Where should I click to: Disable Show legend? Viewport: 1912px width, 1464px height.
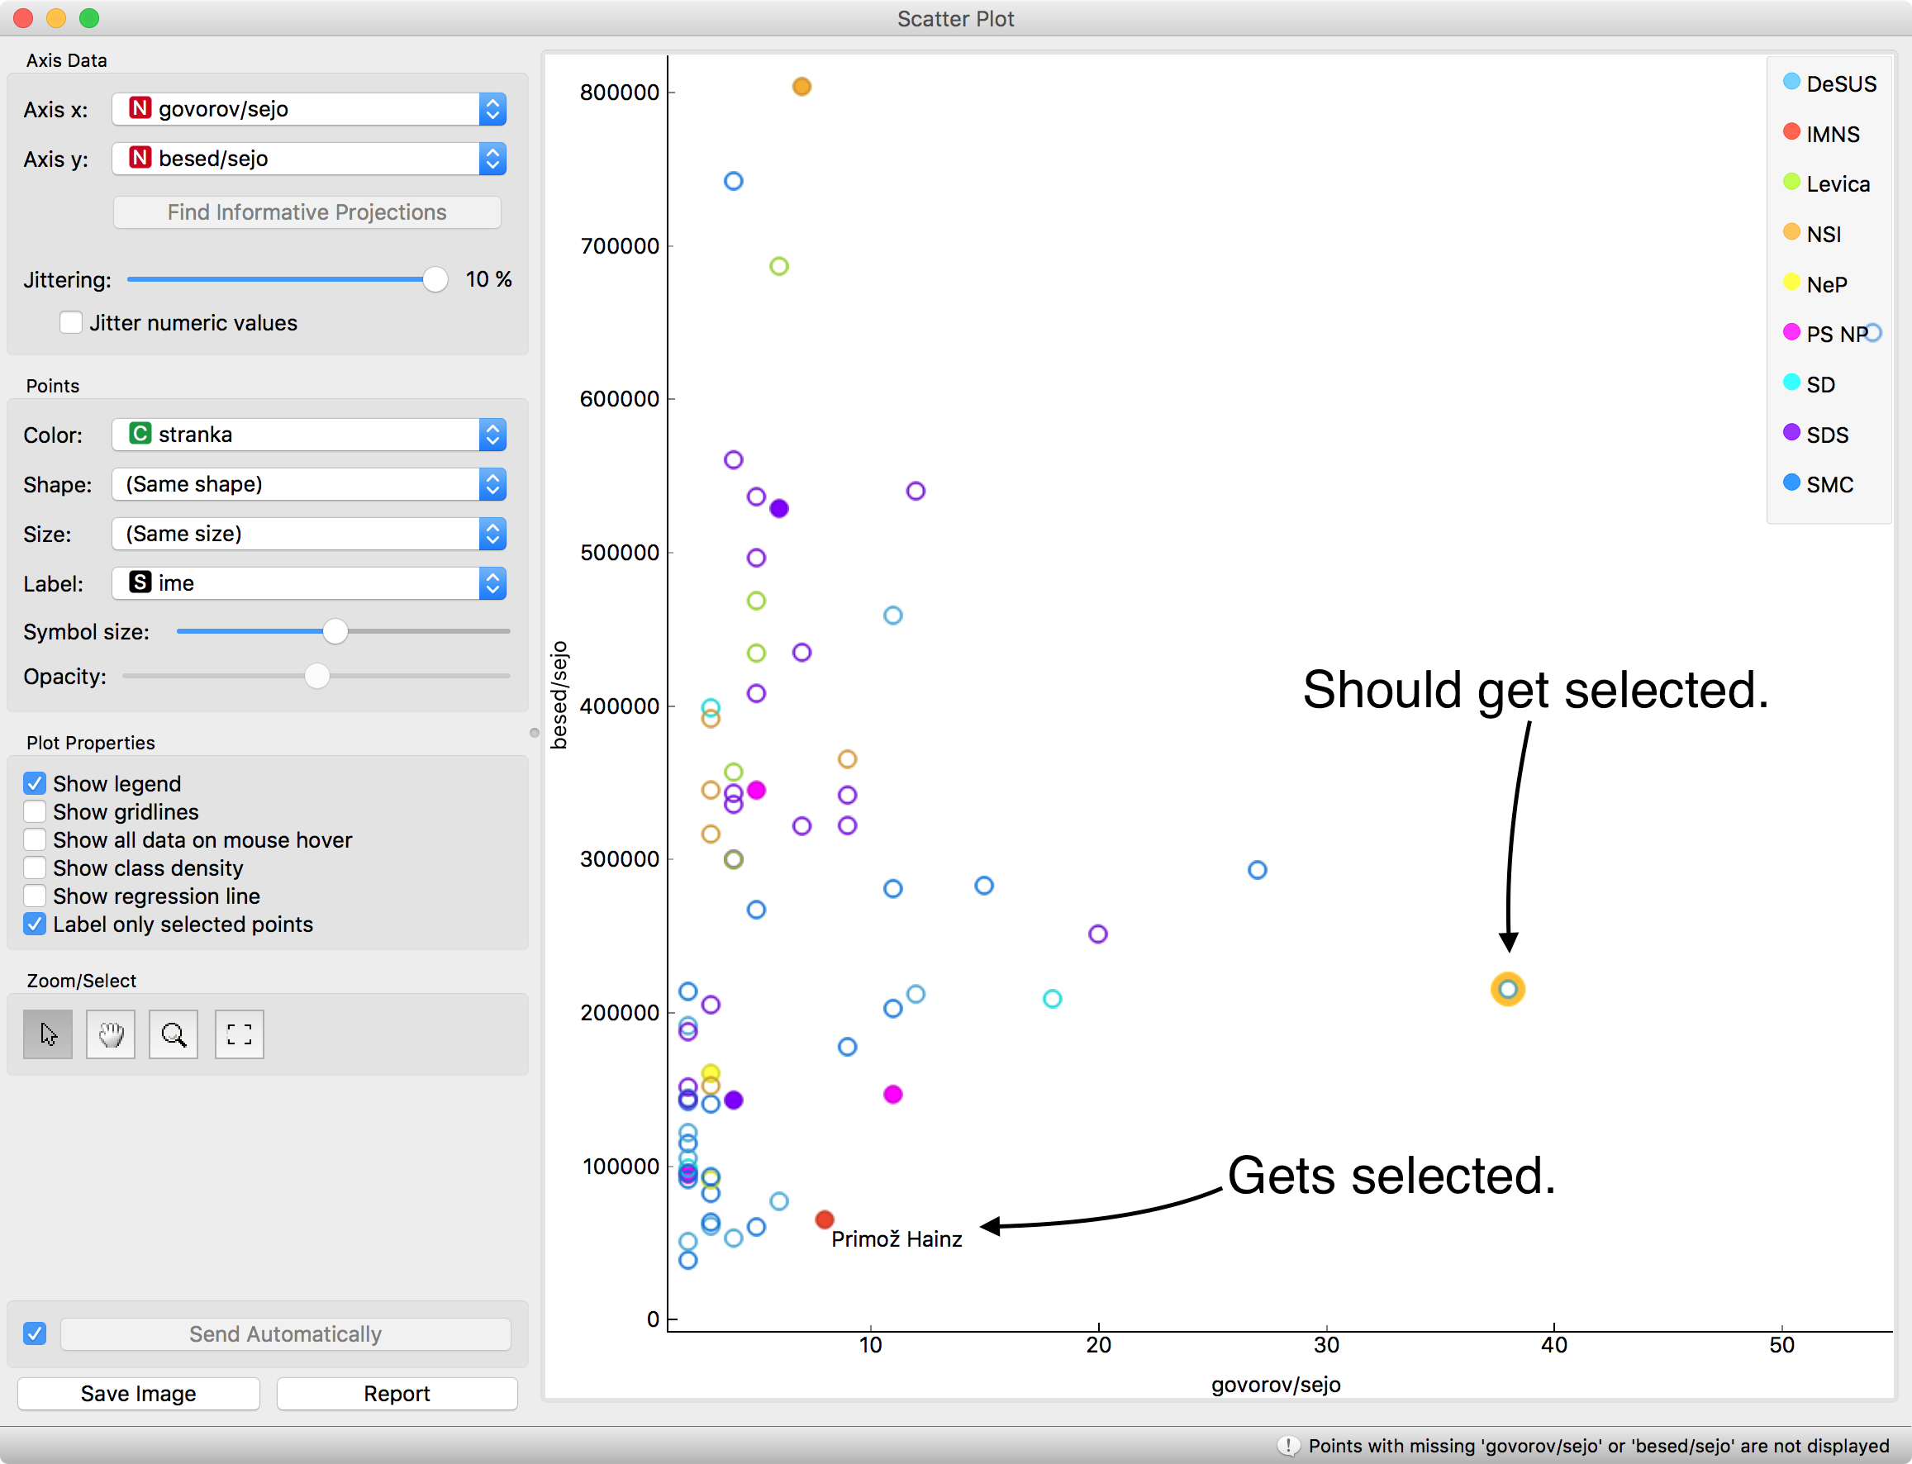[34, 782]
